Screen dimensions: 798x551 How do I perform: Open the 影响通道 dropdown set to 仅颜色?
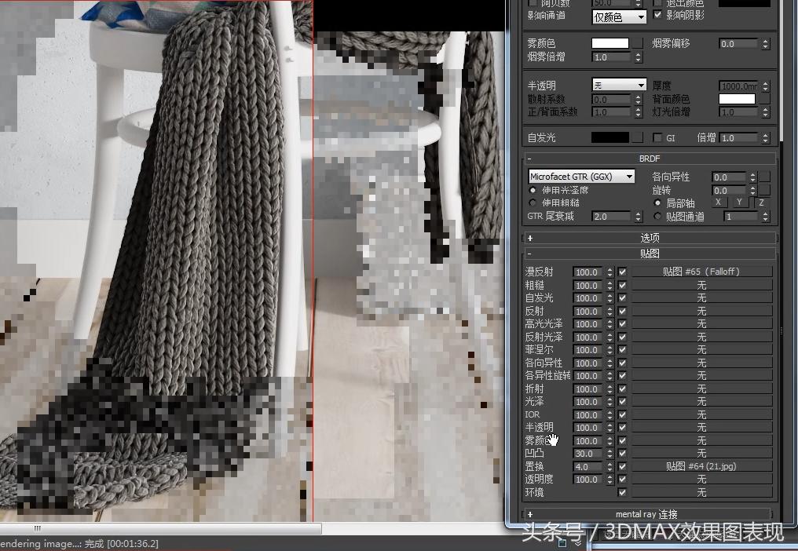(619, 16)
